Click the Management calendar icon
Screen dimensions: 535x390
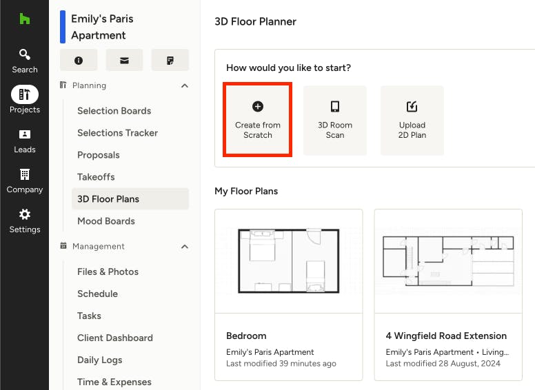(x=63, y=246)
